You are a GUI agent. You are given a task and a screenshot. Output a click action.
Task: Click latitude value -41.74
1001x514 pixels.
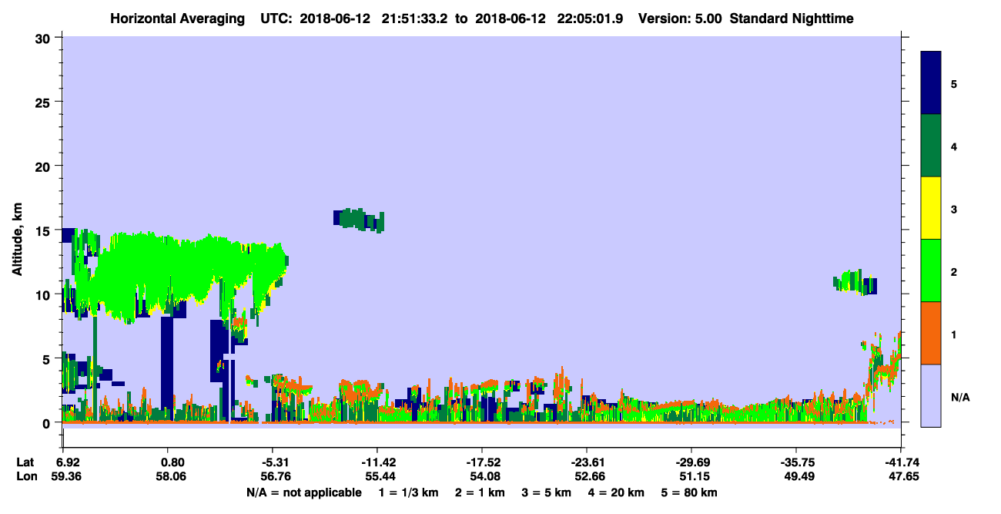click(901, 462)
